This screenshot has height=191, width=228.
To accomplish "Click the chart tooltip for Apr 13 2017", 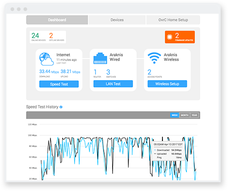I will click(x=168, y=151).
